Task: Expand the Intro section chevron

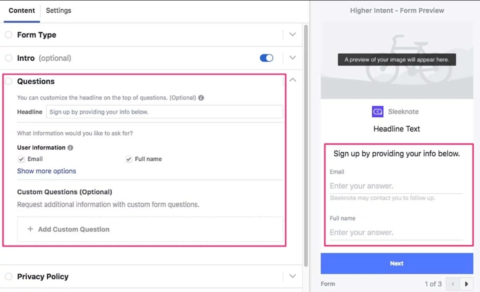Action: pos(292,57)
